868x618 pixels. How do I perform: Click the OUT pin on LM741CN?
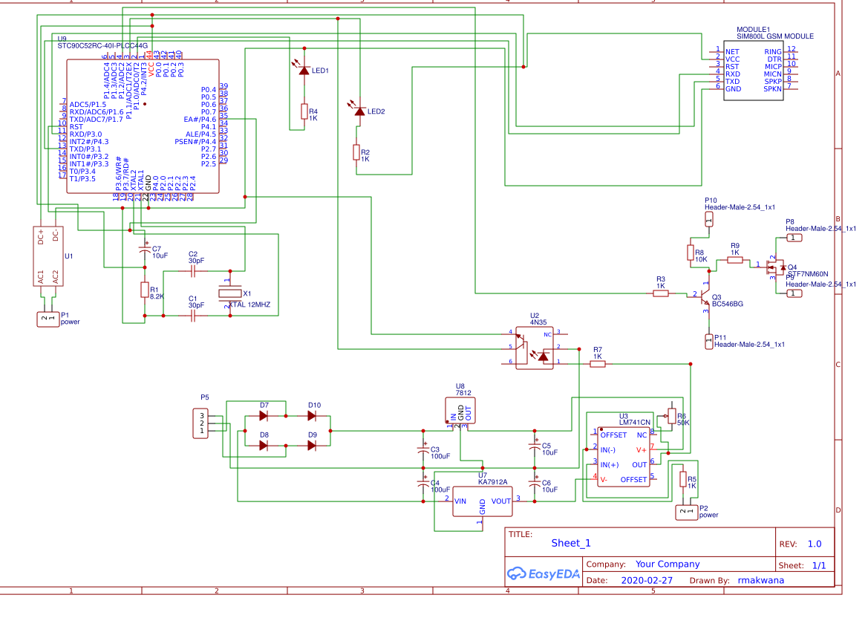pyautogui.click(x=639, y=464)
